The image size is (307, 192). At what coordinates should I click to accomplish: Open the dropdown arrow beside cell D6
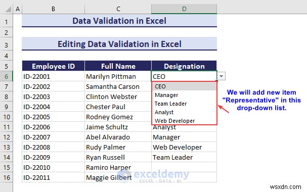tap(221, 76)
